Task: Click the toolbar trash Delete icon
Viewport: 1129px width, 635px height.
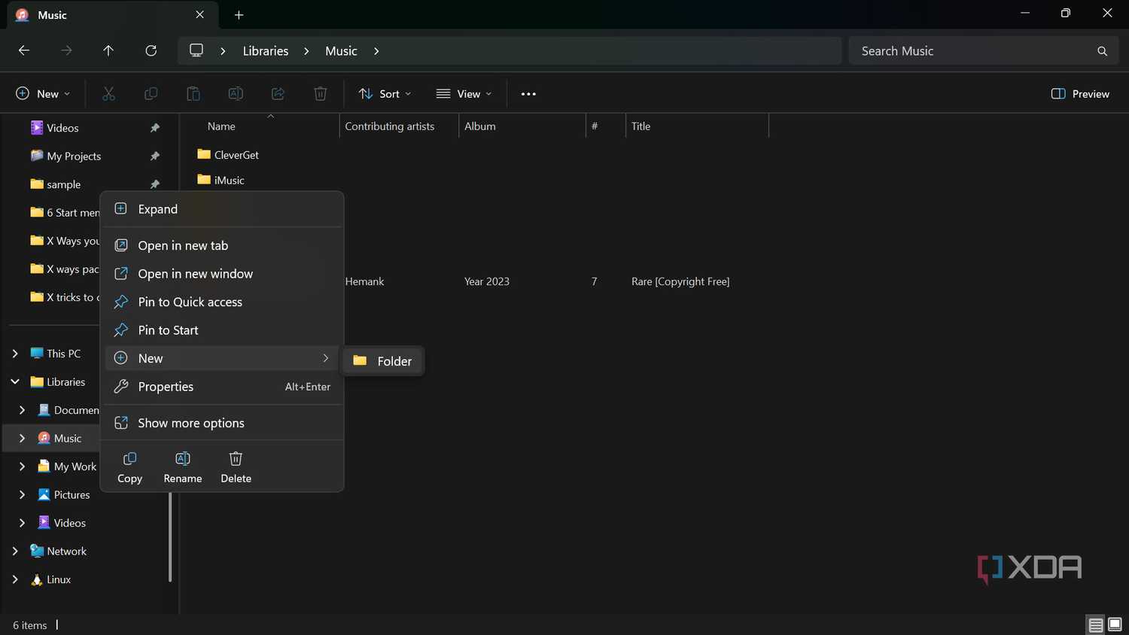Action: (x=320, y=93)
